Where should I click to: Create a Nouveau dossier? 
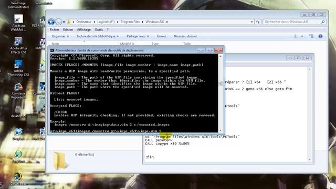tap(185, 36)
